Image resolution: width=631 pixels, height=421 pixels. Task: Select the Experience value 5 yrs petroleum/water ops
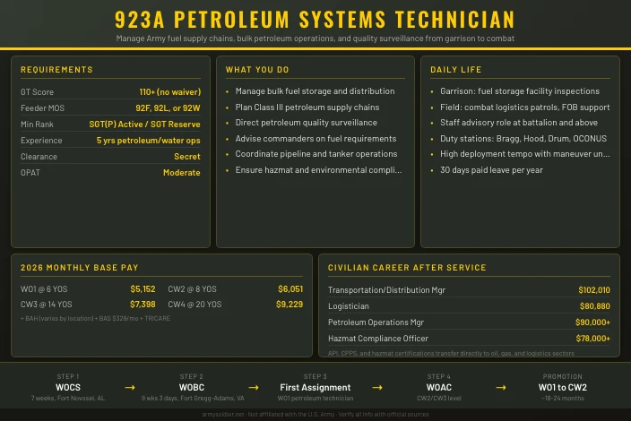tap(149, 141)
